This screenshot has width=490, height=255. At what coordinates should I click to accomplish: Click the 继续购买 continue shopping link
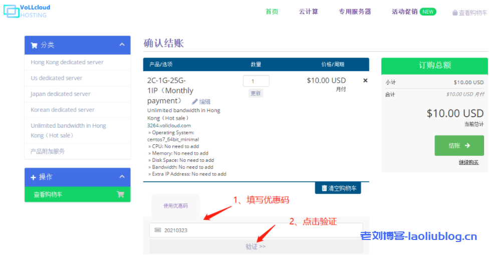point(468,162)
